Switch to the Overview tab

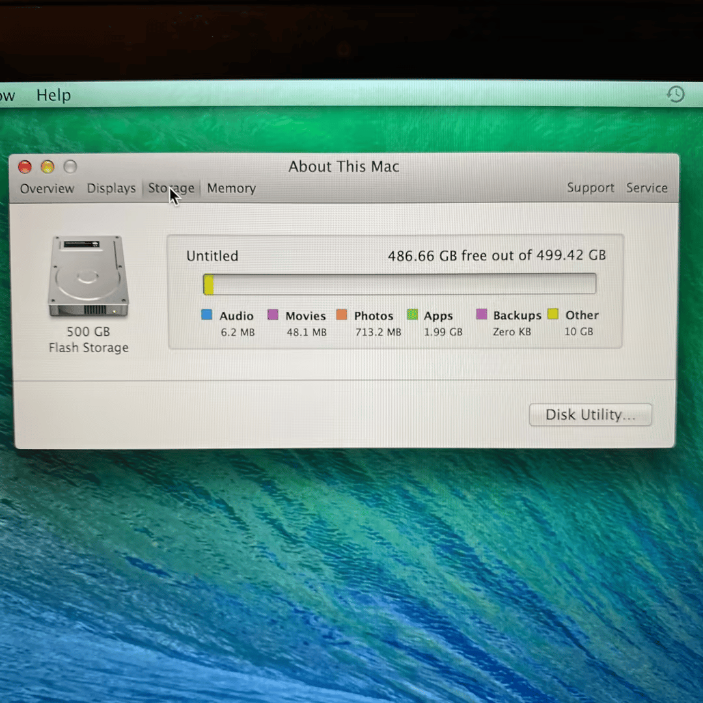tap(47, 188)
